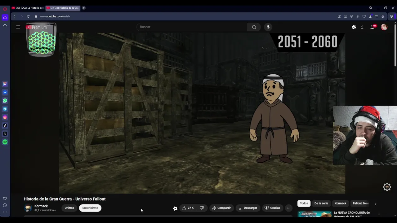Open a new browser tab
Image resolution: width=397 pixels, height=223 pixels.
coord(84,8)
